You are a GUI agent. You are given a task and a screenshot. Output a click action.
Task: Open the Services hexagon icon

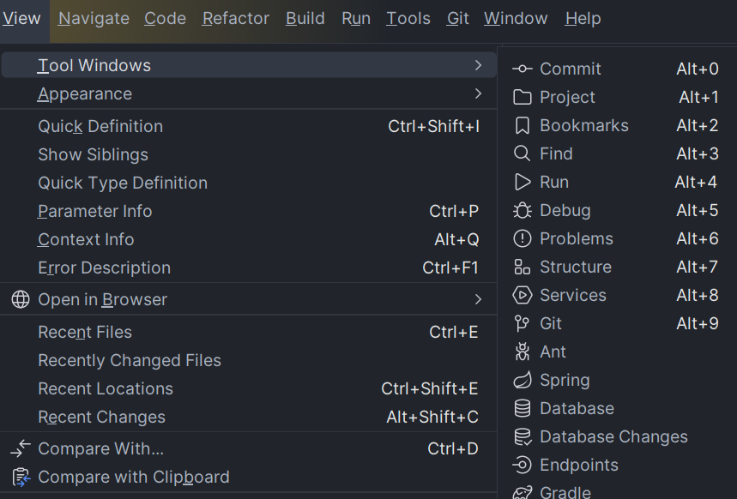pyautogui.click(x=523, y=295)
